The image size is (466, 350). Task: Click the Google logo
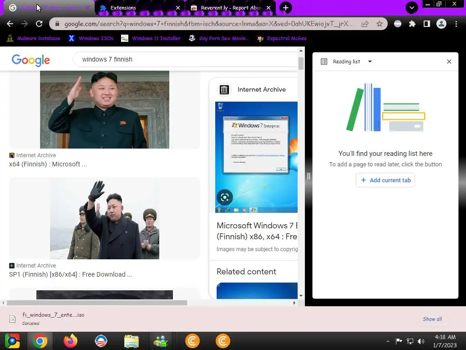coord(30,60)
